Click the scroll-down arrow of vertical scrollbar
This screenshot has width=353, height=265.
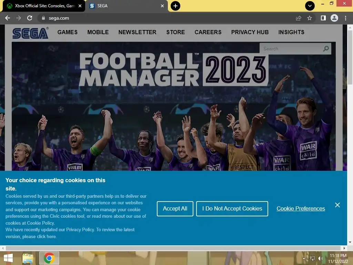click(350, 242)
